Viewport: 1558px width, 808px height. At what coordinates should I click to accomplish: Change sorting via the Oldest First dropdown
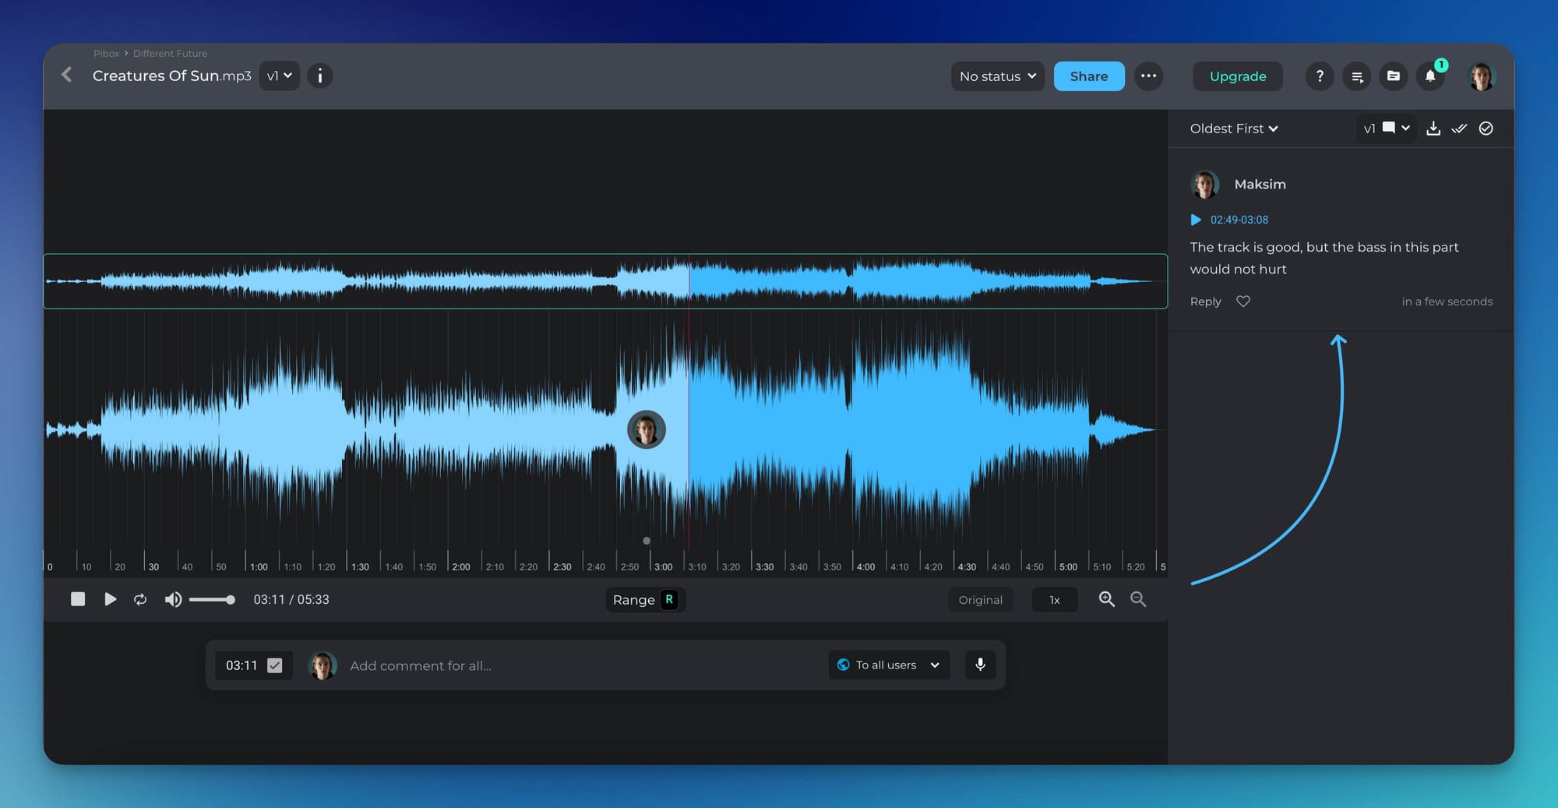[1233, 129]
